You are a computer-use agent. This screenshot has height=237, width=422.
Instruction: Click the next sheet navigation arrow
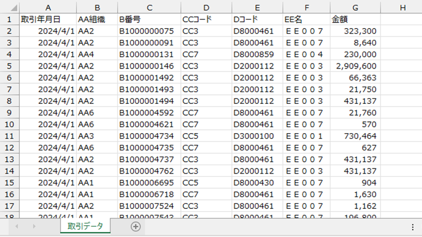click(34, 226)
